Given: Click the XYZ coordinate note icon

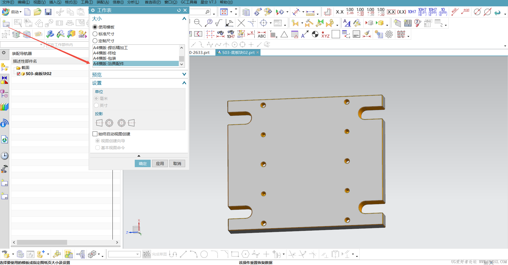Looking at the screenshot, I should tap(325, 34).
